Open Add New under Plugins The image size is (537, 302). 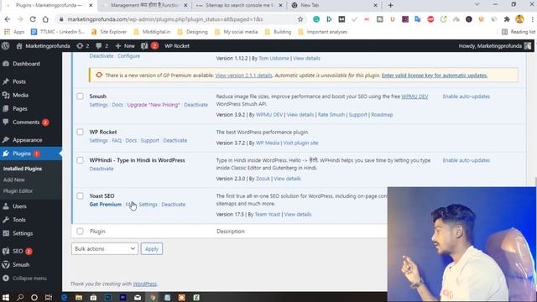pos(14,180)
